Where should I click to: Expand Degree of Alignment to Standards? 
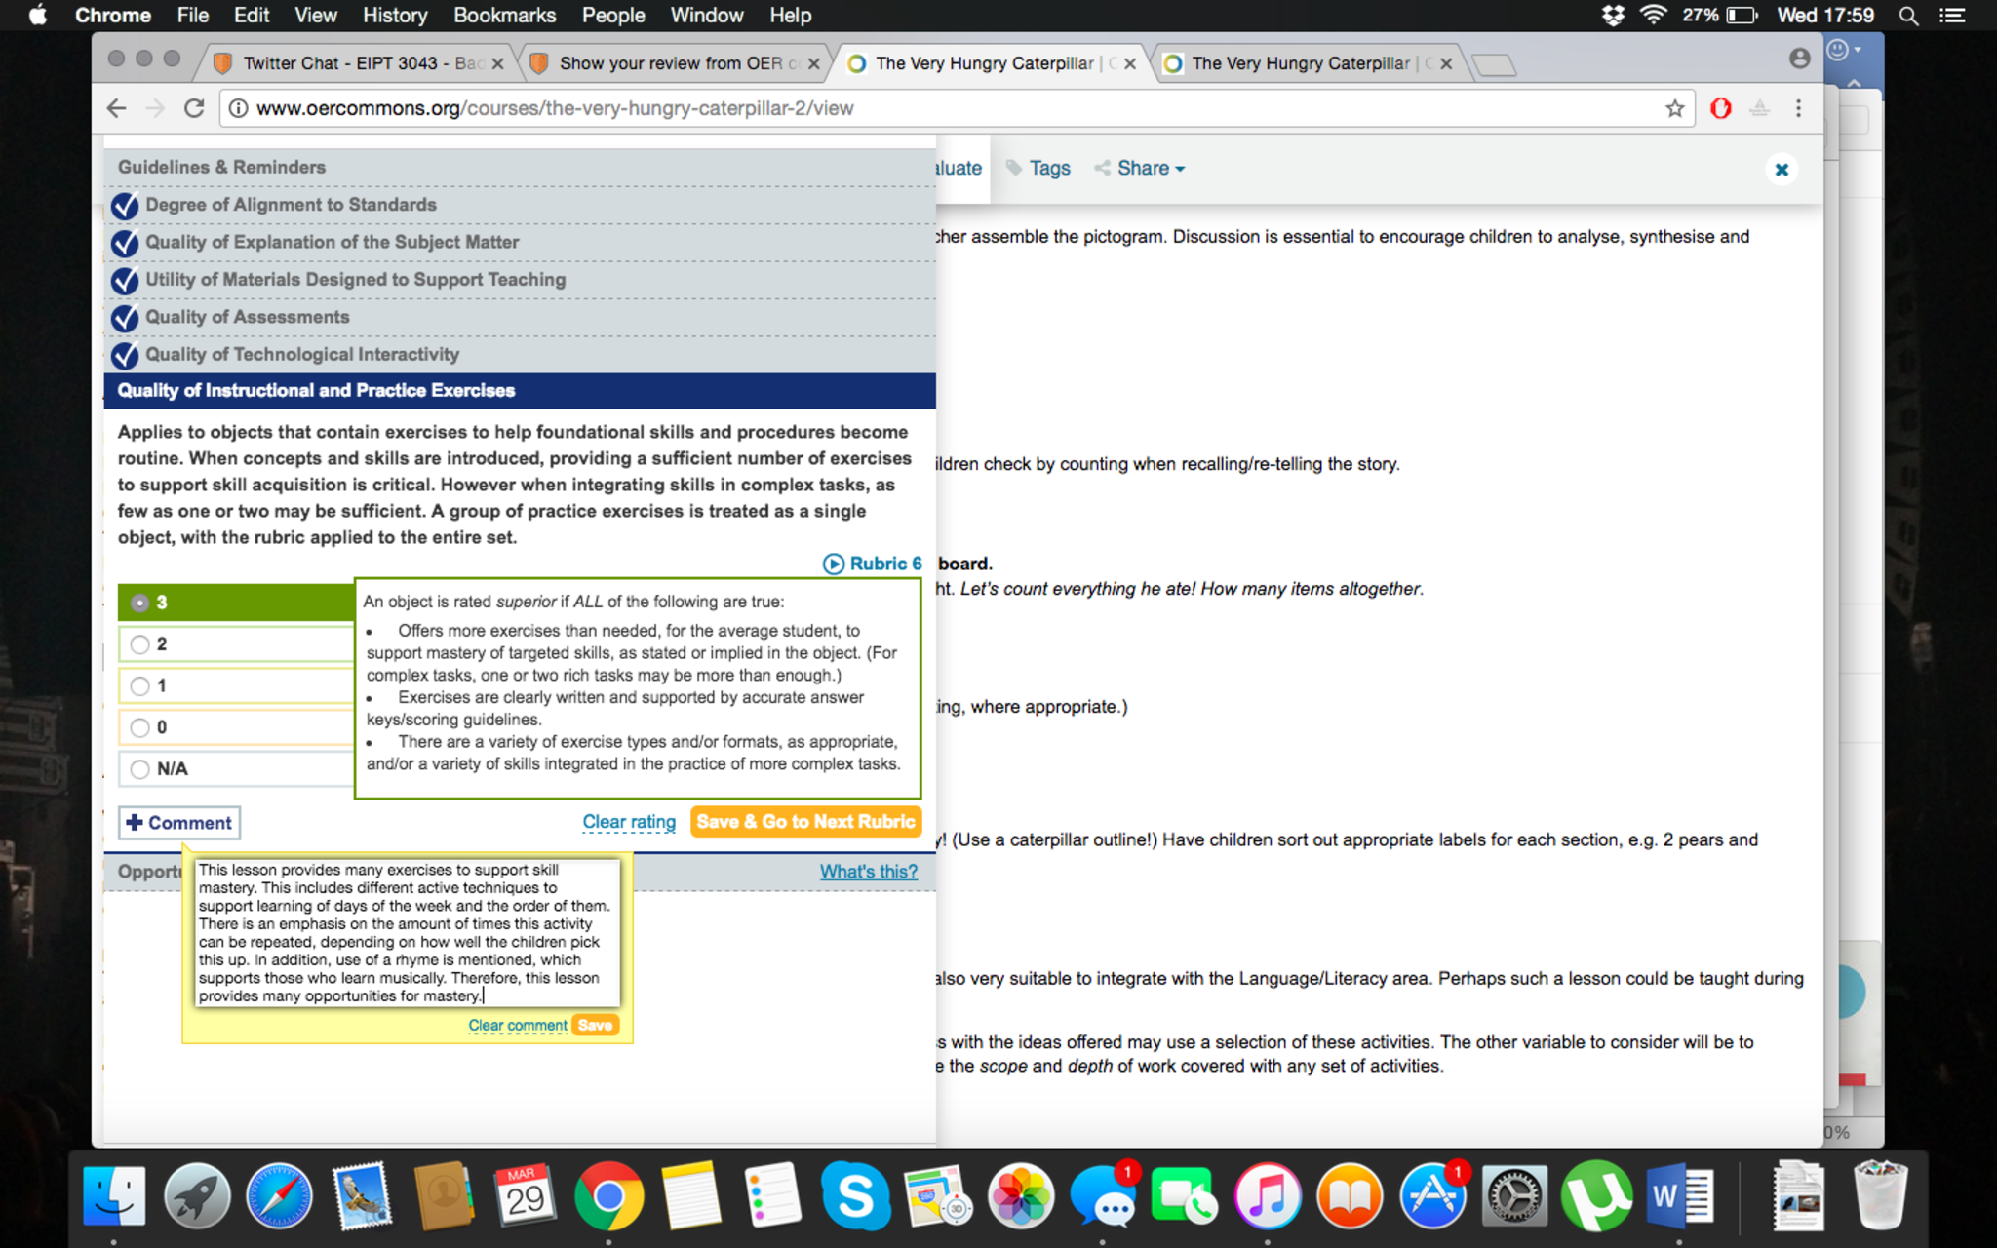(291, 205)
